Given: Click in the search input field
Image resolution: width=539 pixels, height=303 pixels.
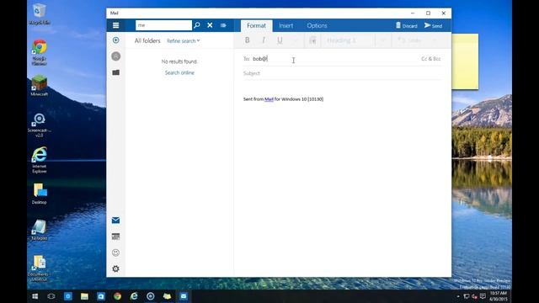Looking at the screenshot, I should 163,25.
